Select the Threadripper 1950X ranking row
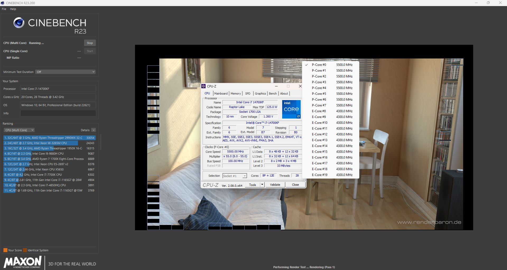This screenshot has height=270, width=507. [49, 148]
